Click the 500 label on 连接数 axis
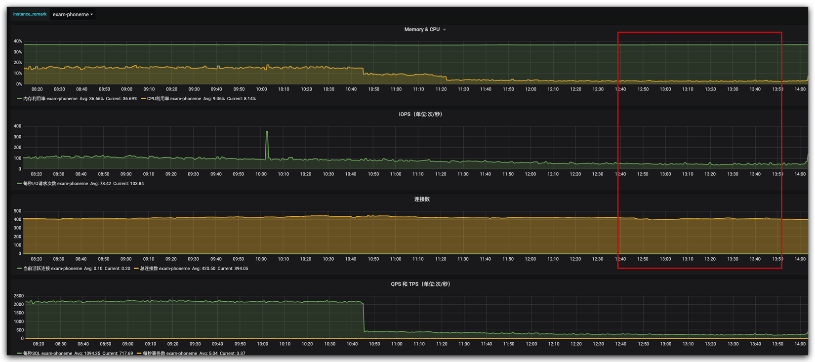 point(17,211)
